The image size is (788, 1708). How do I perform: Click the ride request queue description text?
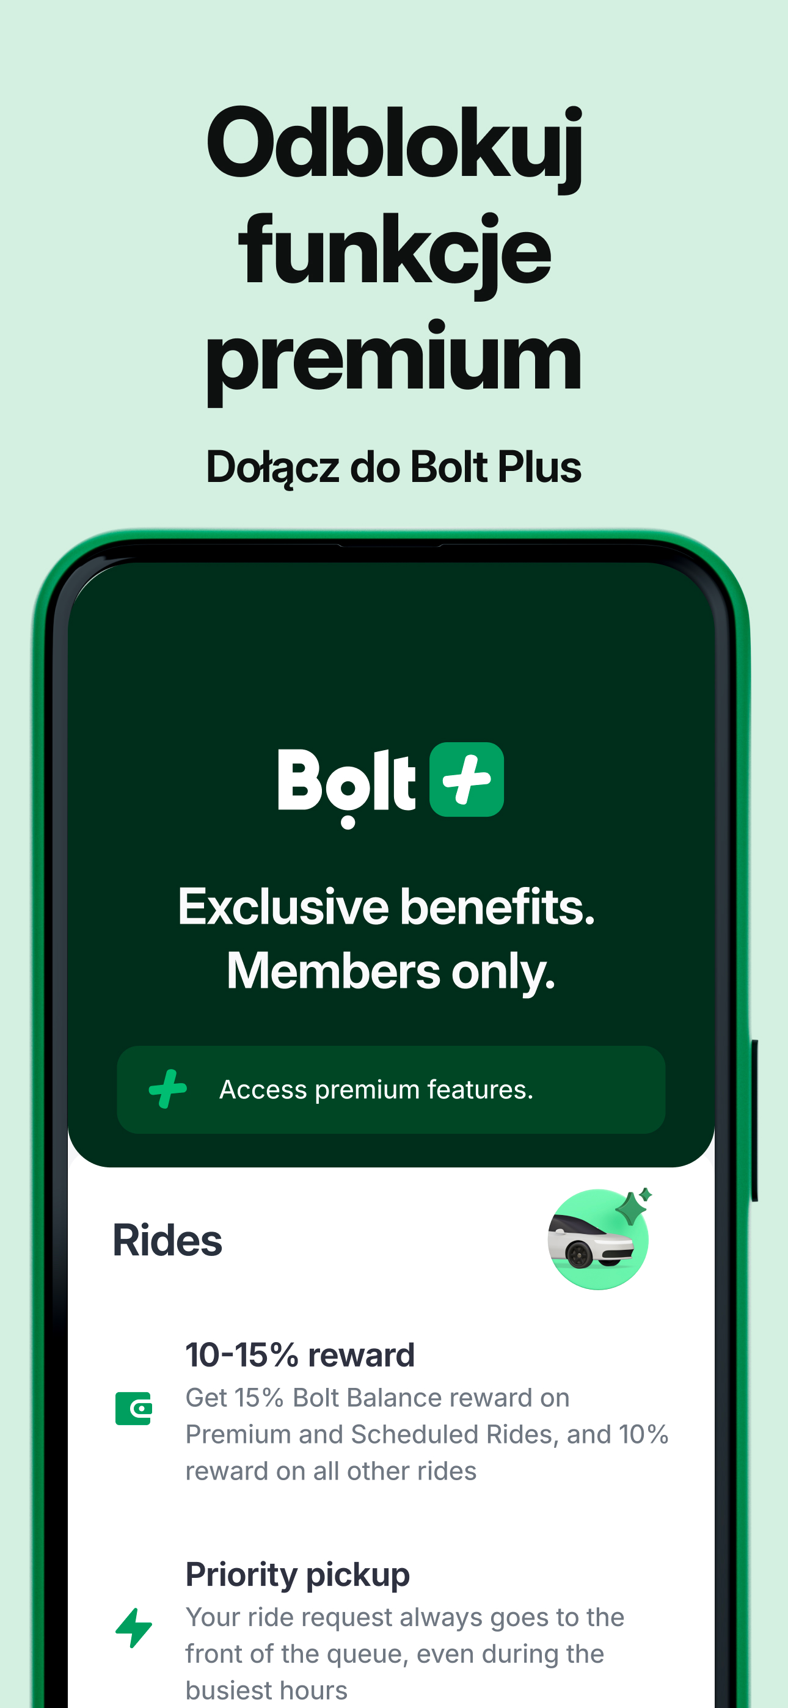404,1653
